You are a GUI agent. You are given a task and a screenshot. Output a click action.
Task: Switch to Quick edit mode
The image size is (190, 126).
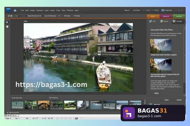164,21
